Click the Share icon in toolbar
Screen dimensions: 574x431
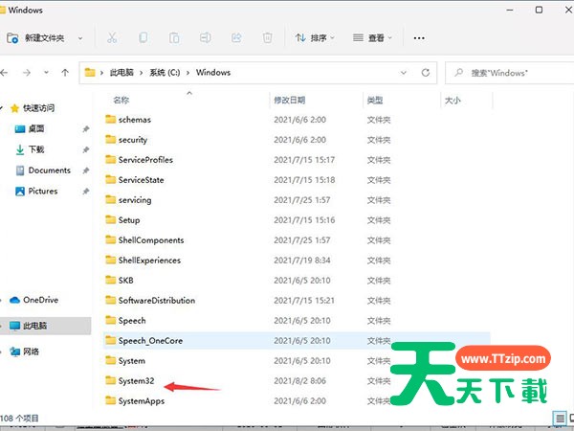[236, 38]
